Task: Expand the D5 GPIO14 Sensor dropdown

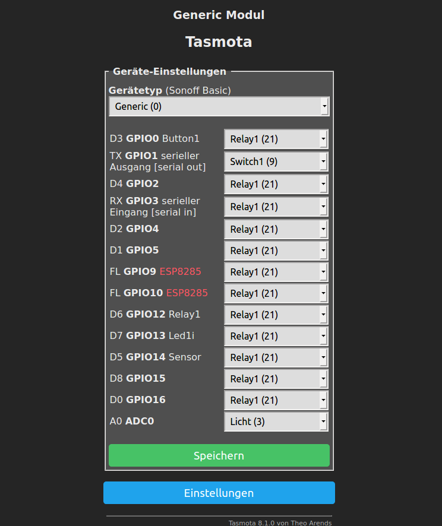Action: point(276,357)
